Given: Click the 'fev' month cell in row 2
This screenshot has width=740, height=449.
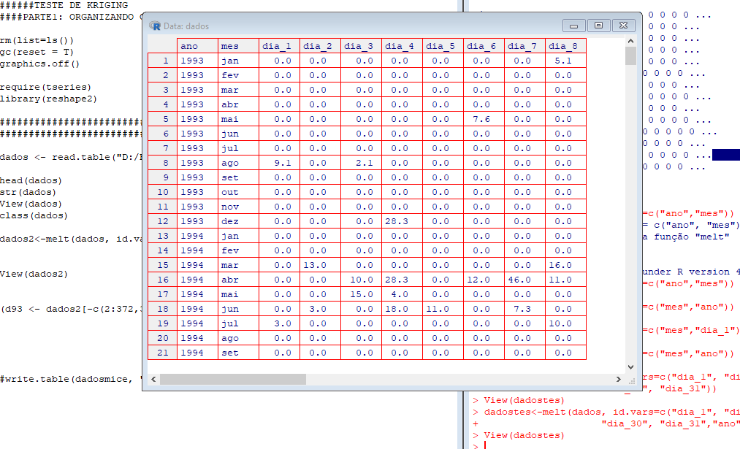Looking at the screenshot, I should click(x=238, y=75).
